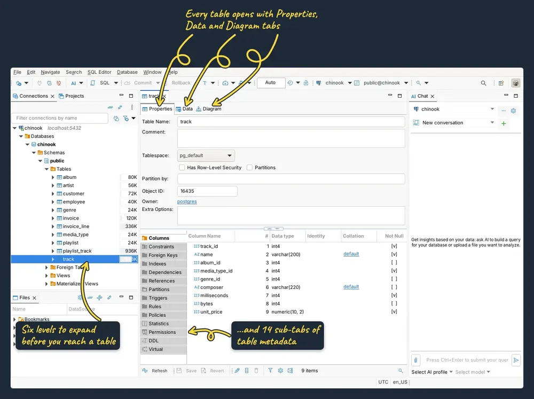Click the collapse all icon in Connections panel
This screenshot has height=399, width=534.
tap(111, 107)
